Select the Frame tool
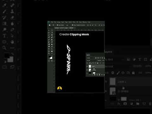 (52, 35)
